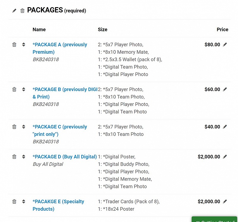Reorder Package A using sort arrows
Viewport: 238px width, 222px height.
pos(24,44)
